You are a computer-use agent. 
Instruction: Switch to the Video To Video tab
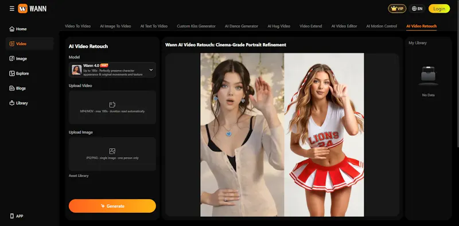pos(77,26)
